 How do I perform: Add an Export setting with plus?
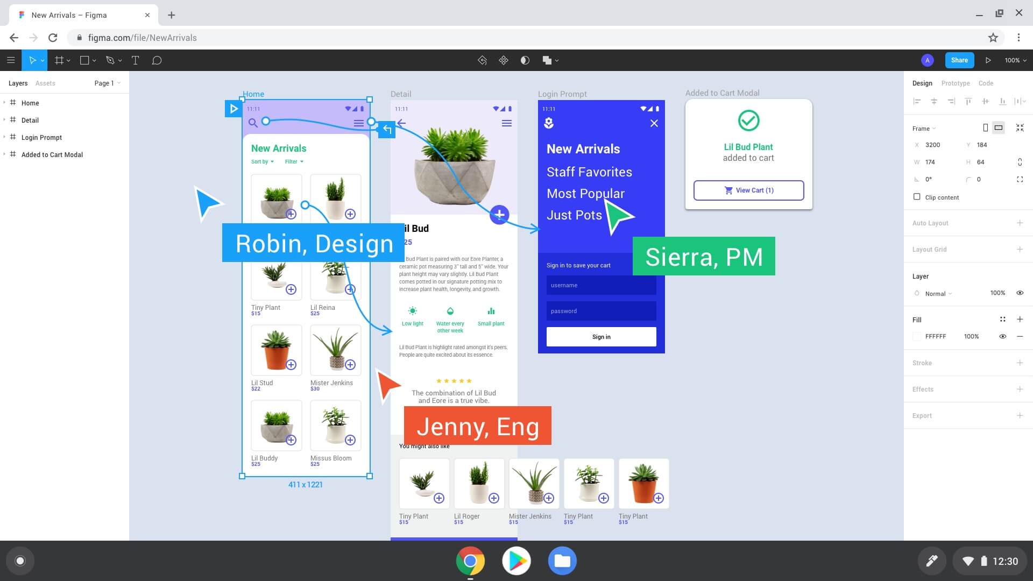pos(1020,415)
